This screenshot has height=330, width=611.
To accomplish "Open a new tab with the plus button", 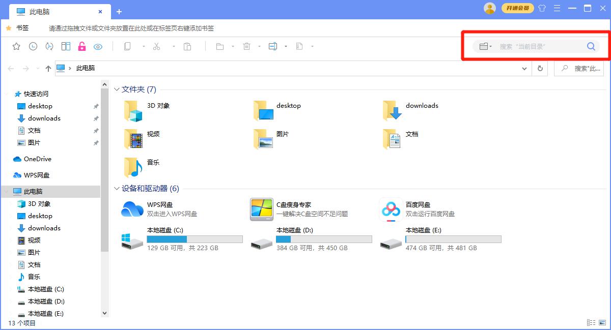I will click(x=119, y=11).
